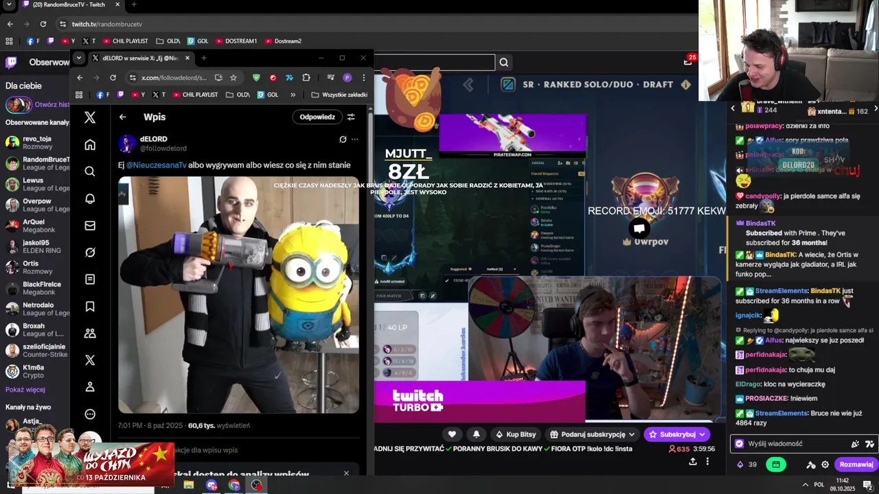Viewport: 879px width, 494px height.
Task: Open post photo of man with Minion
Action: click(x=238, y=295)
